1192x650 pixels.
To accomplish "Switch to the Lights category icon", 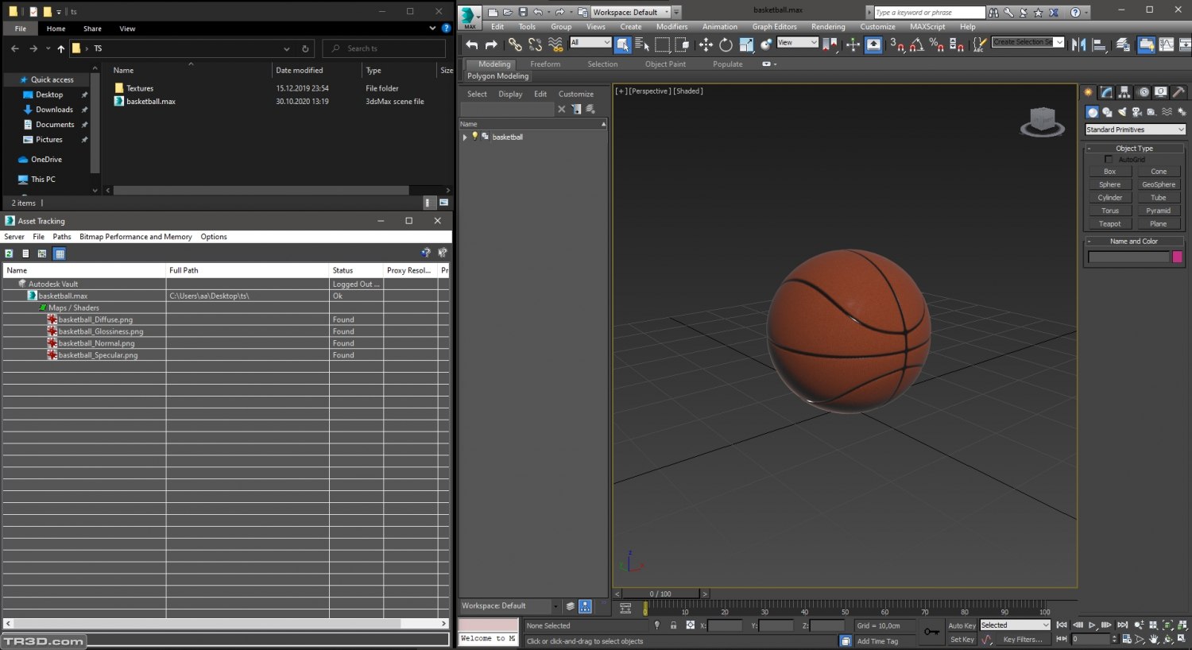I will point(1122,112).
